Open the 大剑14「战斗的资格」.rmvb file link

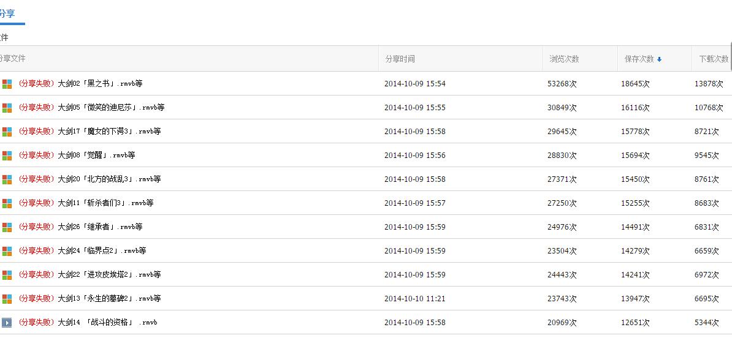pyautogui.click(x=107, y=323)
